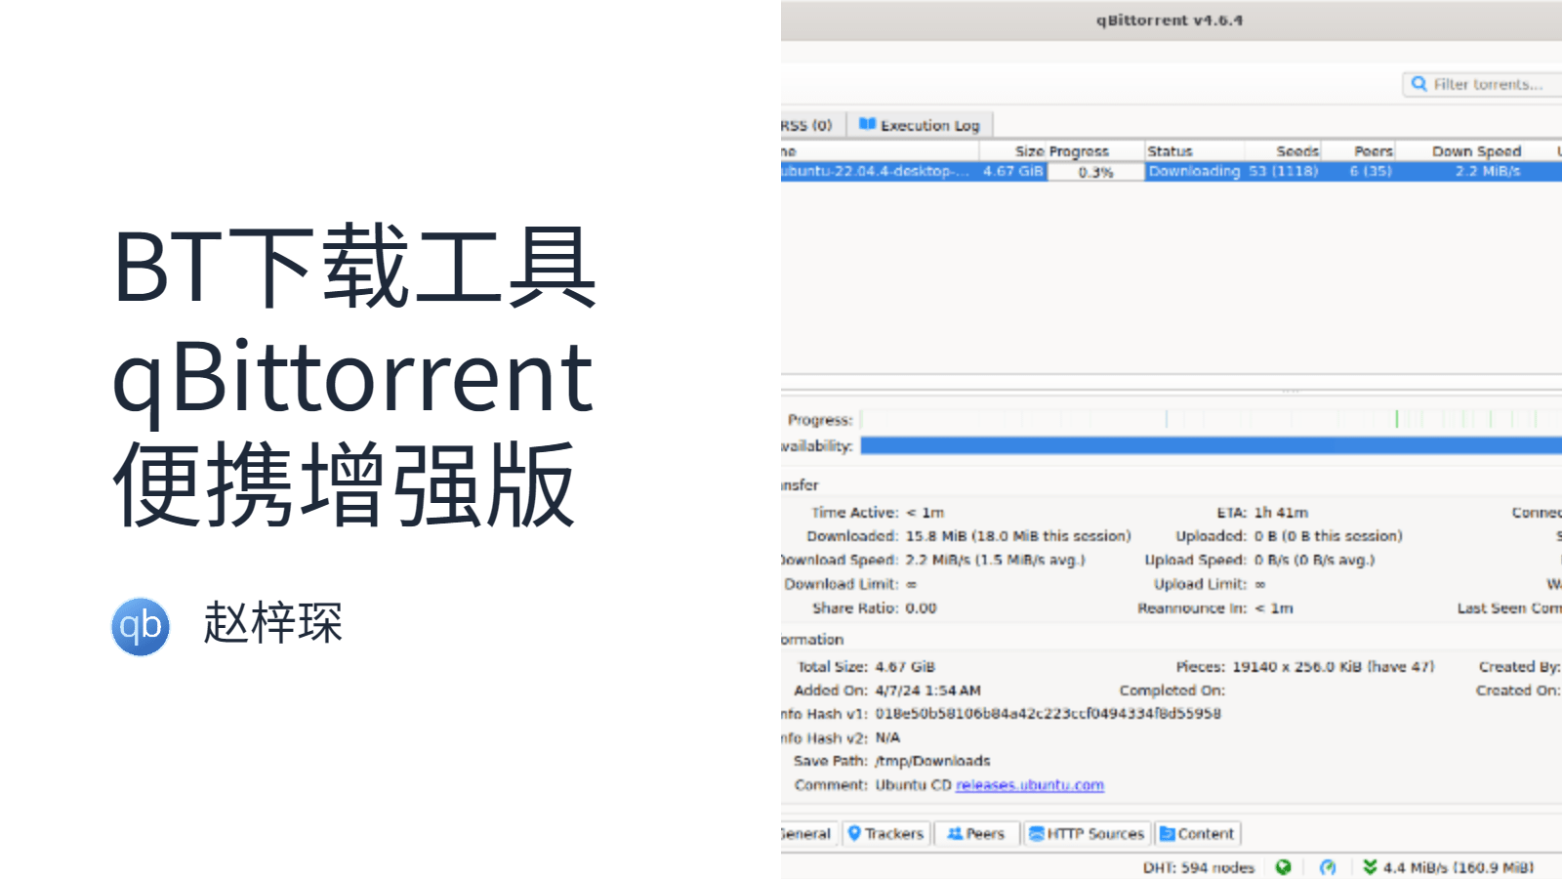Click the 4.67 GiB size cell

pos(1012,171)
